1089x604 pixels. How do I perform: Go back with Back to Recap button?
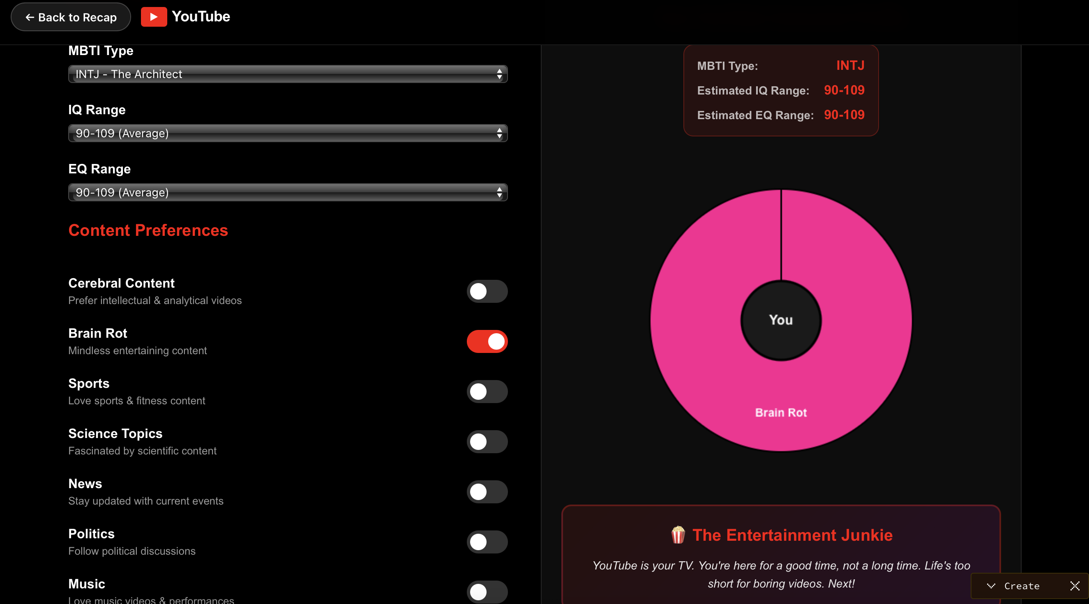(71, 17)
